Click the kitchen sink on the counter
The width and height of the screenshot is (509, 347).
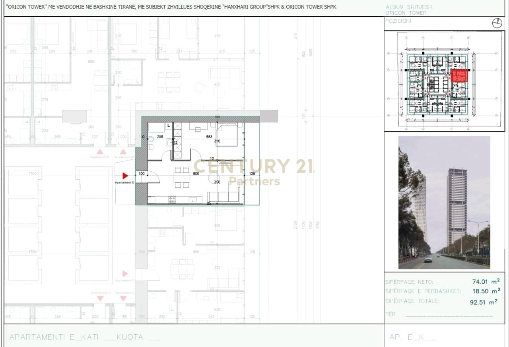(192, 200)
